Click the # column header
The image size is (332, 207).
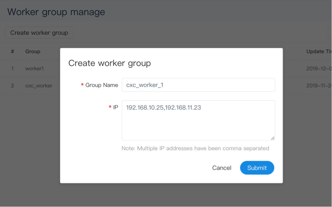[12, 51]
